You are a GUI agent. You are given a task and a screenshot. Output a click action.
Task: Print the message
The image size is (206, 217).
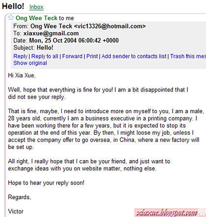click(x=92, y=56)
